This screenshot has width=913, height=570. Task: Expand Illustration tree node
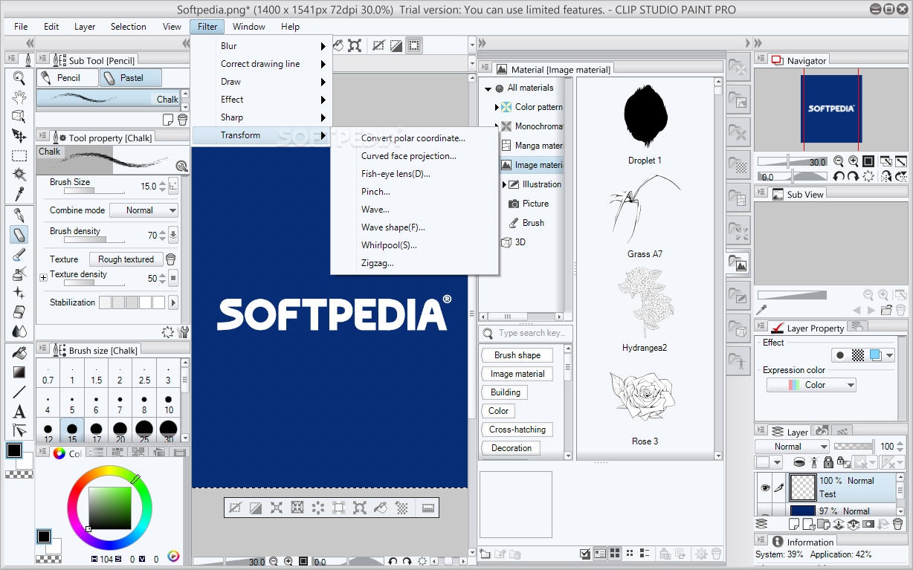coord(504,184)
